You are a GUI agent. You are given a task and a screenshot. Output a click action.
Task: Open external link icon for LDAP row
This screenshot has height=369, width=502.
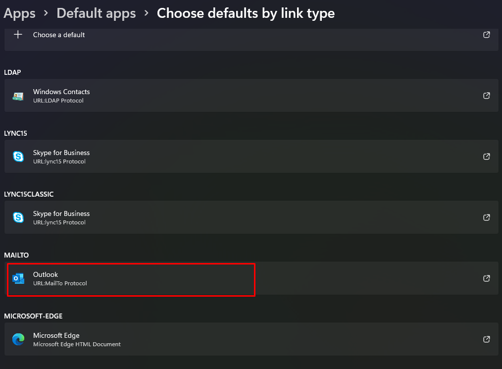pyautogui.click(x=487, y=96)
